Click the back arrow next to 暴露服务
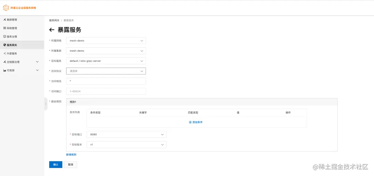 click(52, 30)
